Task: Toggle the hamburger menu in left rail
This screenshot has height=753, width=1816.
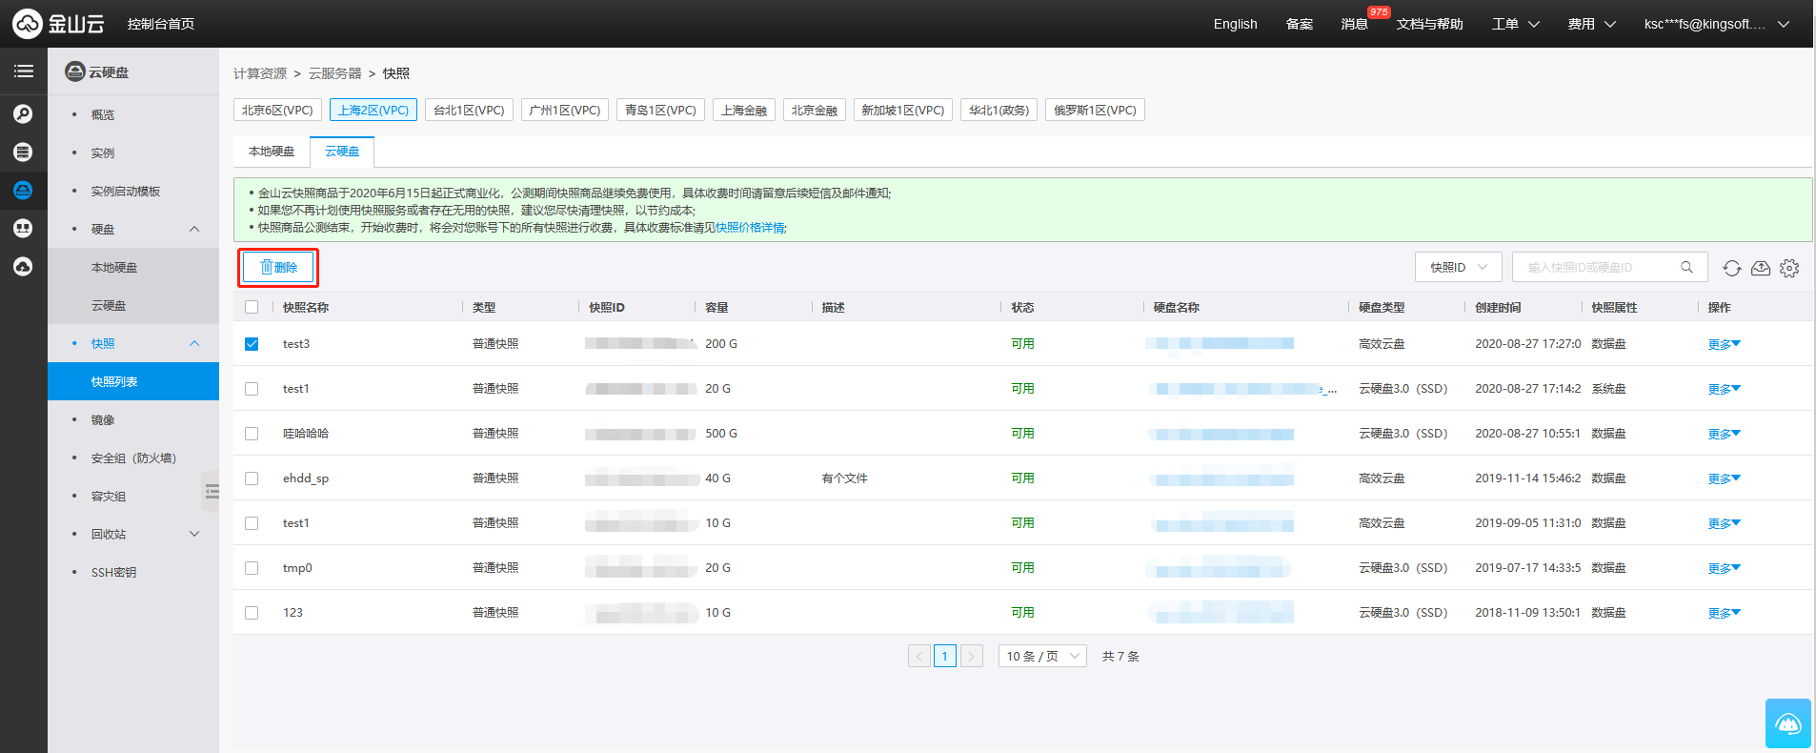Action: pyautogui.click(x=23, y=71)
